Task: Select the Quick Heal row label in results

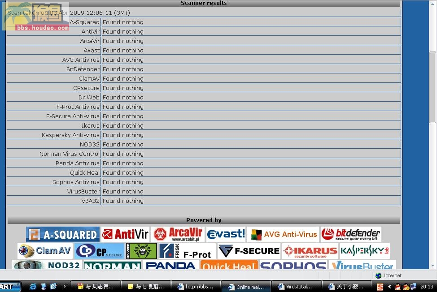Action: click(x=85, y=173)
